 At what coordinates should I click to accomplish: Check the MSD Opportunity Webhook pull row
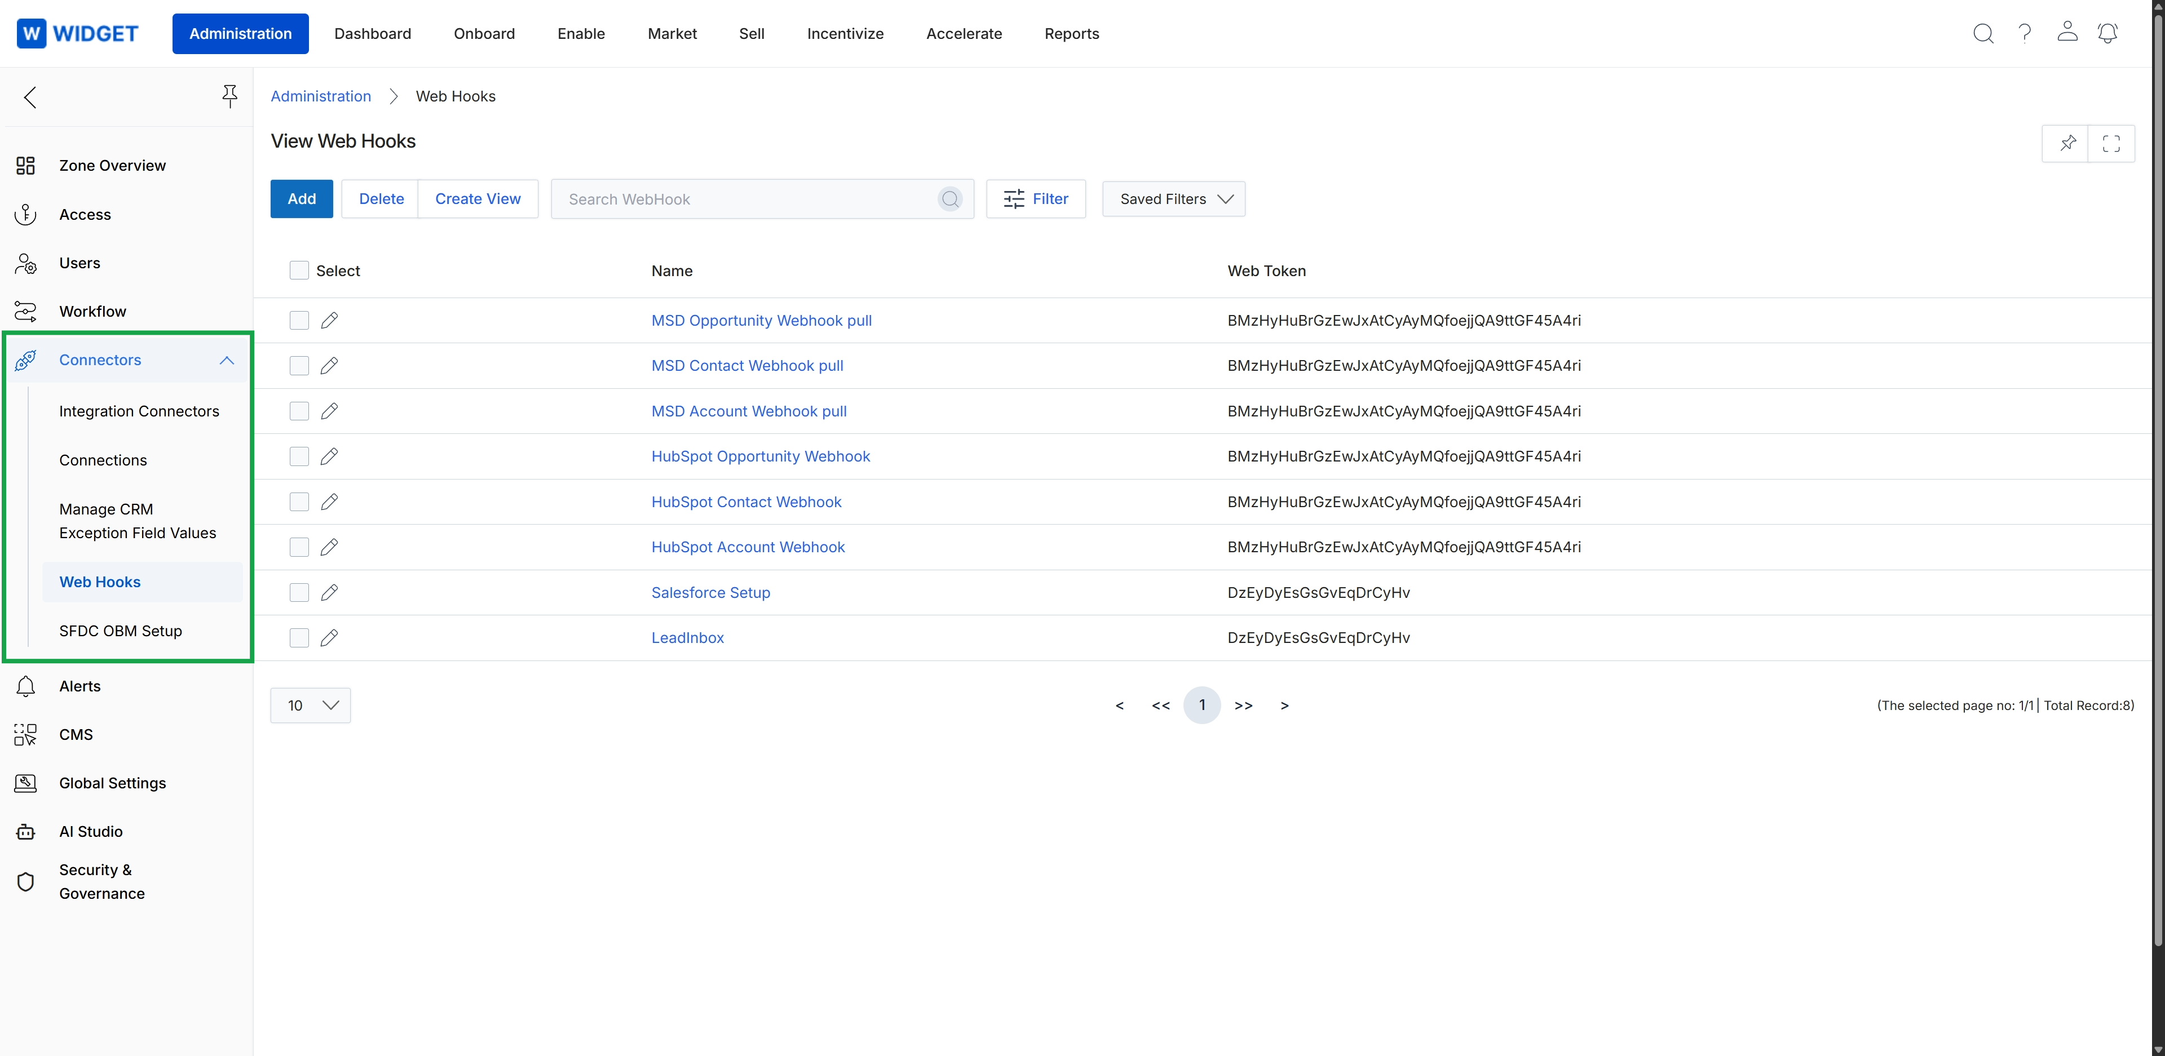pyautogui.click(x=298, y=320)
